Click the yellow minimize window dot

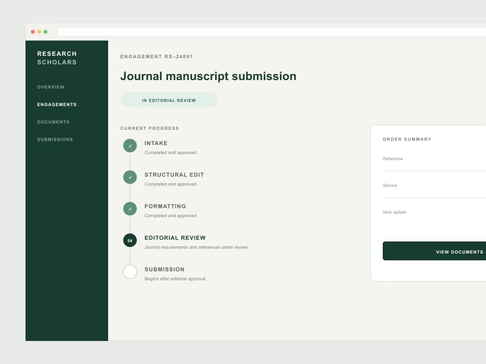click(39, 32)
